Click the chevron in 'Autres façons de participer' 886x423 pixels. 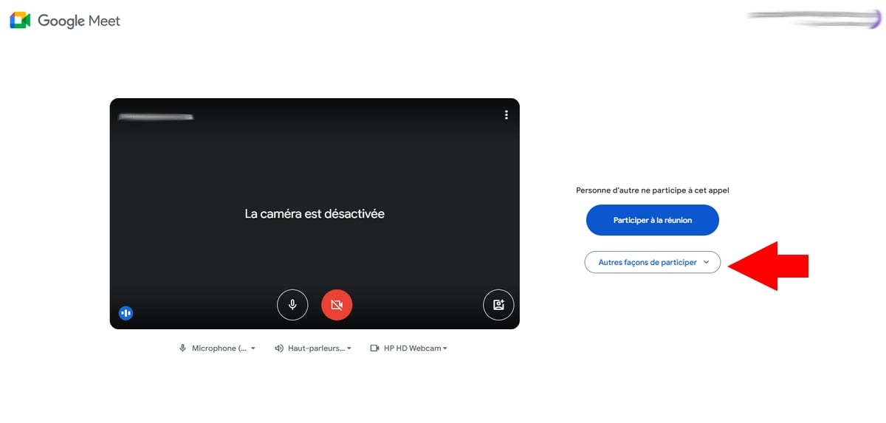[x=707, y=262]
